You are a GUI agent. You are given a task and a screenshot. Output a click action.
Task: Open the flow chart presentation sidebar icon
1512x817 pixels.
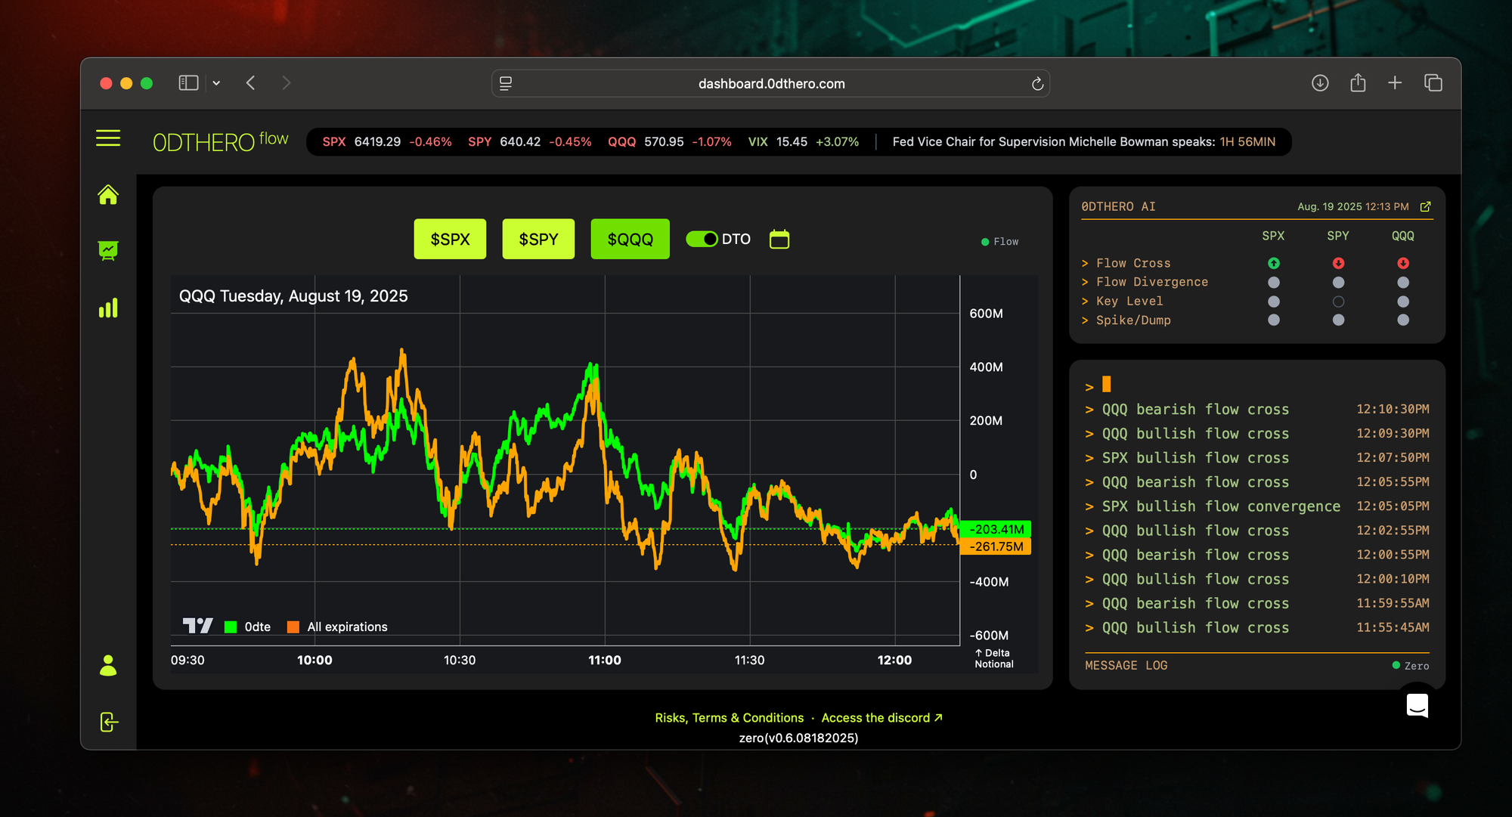(108, 251)
